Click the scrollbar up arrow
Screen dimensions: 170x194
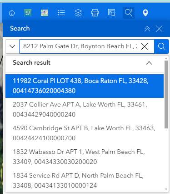[x=166, y=59]
